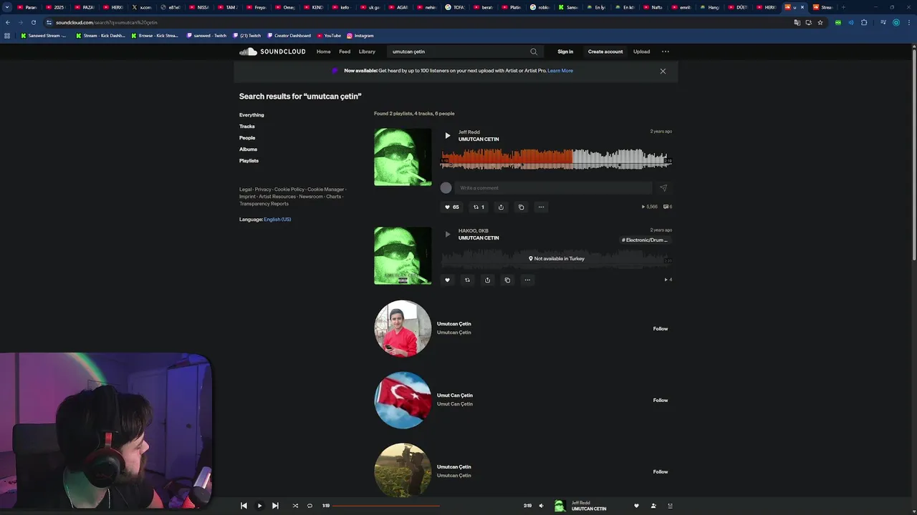Screen dimensions: 917x515
Task: Click the HAKOO, OKB track artwork
Action: [403, 256]
